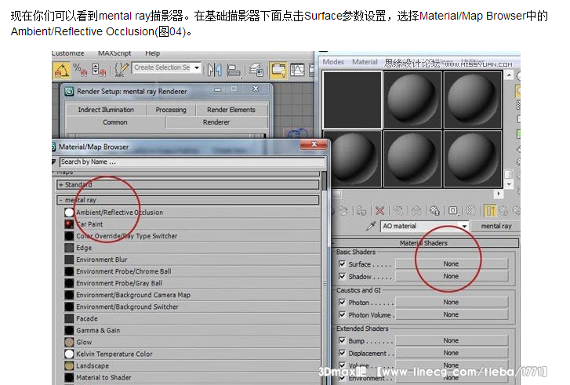Click the Make Unique icon
Viewport: 570px width, 385px height.
416,210
